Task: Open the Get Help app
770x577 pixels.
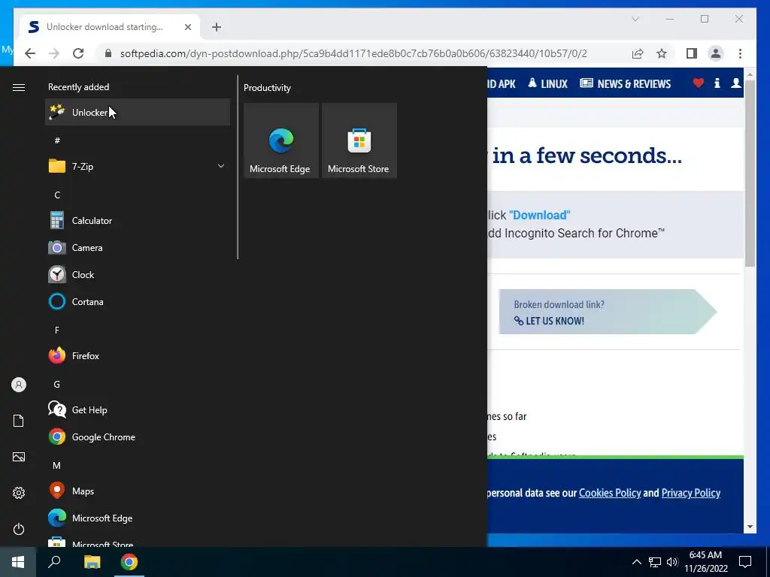Action: (138, 409)
